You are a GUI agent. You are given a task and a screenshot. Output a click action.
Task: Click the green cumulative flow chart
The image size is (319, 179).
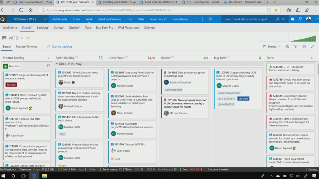coord(302,38)
